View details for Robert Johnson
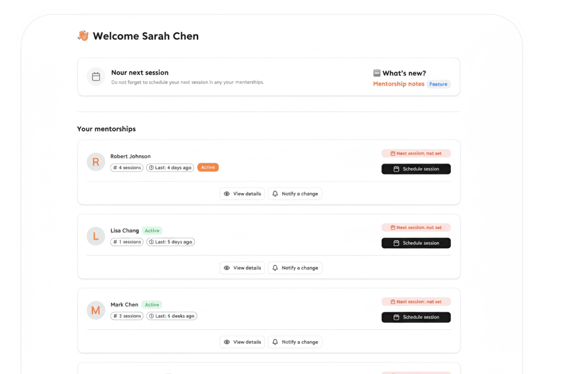The image size is (561, 374). [x=242, y=194]
